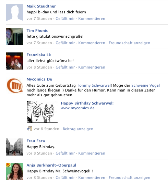168x183 pixels.
Task: Click the shared-post icon beside Beitrag anzeigen
Action: [29, 129]
